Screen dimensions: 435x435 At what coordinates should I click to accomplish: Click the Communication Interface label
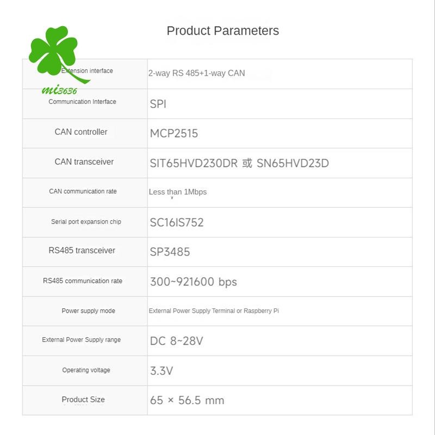point(82,102)
